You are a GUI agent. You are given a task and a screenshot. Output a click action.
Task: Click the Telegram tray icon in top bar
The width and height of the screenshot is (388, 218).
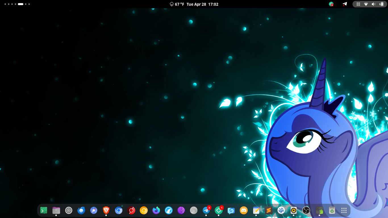(x=345, y=4)
